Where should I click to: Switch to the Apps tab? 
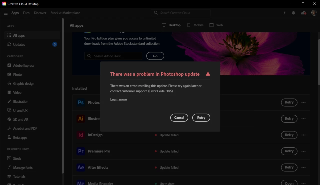[15, 13]
